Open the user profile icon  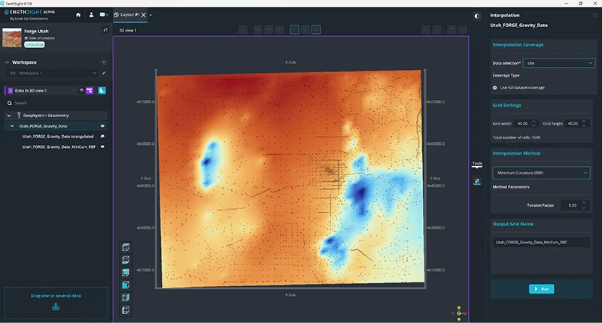91,15
